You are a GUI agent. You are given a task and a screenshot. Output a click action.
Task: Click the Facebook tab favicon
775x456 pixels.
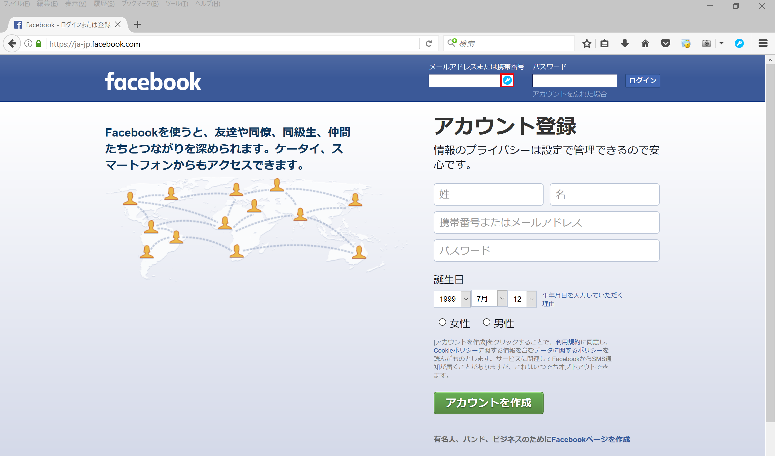18,25
